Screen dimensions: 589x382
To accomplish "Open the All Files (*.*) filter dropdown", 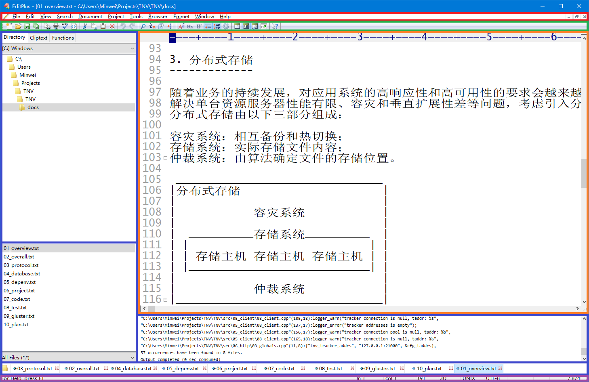I will click(x=69, y=357).
